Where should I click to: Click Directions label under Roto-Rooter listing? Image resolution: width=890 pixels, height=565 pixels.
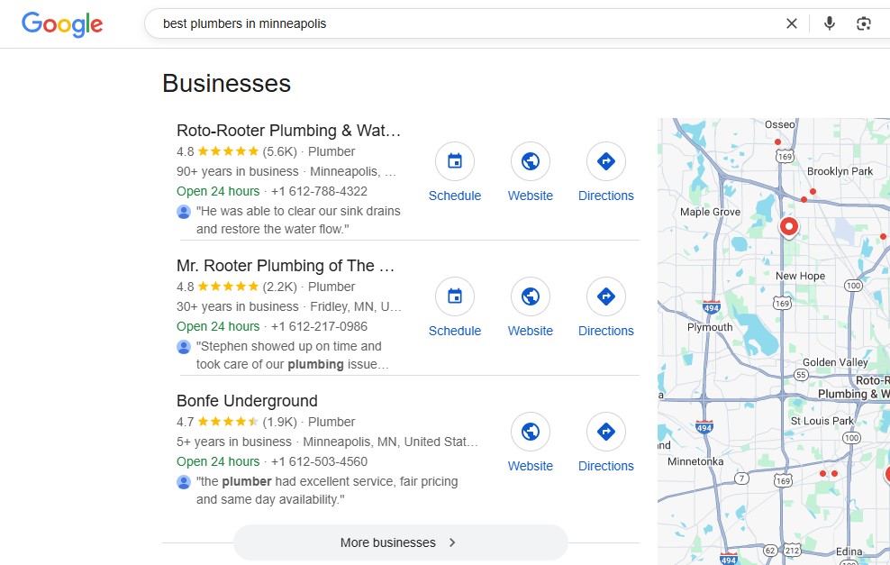tap(605, 196)
